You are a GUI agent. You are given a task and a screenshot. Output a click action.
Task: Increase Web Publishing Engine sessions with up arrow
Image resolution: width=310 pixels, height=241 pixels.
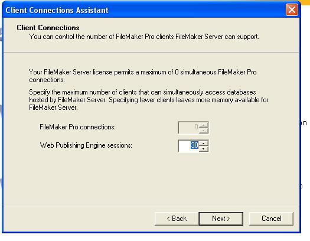click(x=204, y=143)
